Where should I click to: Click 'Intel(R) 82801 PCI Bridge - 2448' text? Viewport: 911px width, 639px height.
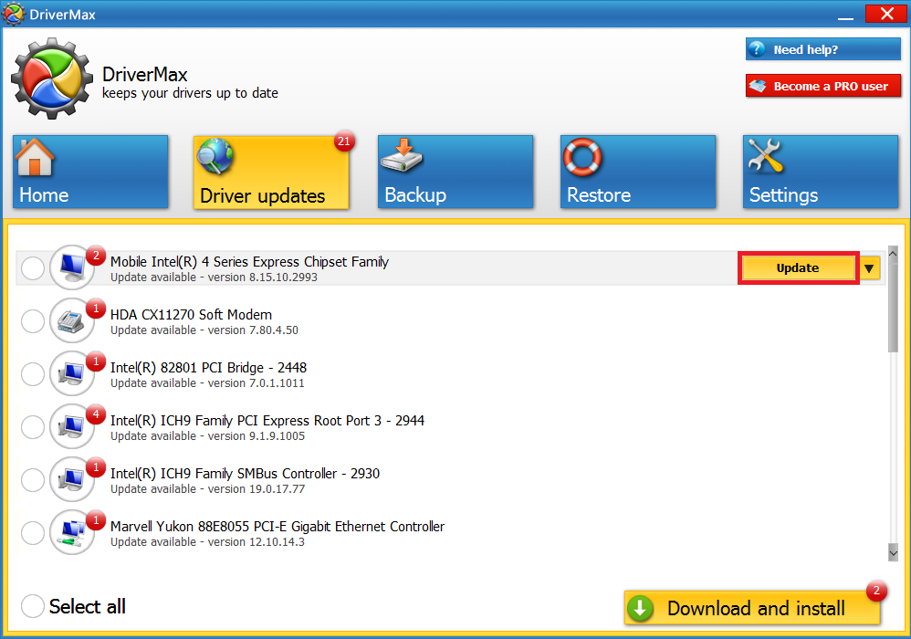[208, 368]
